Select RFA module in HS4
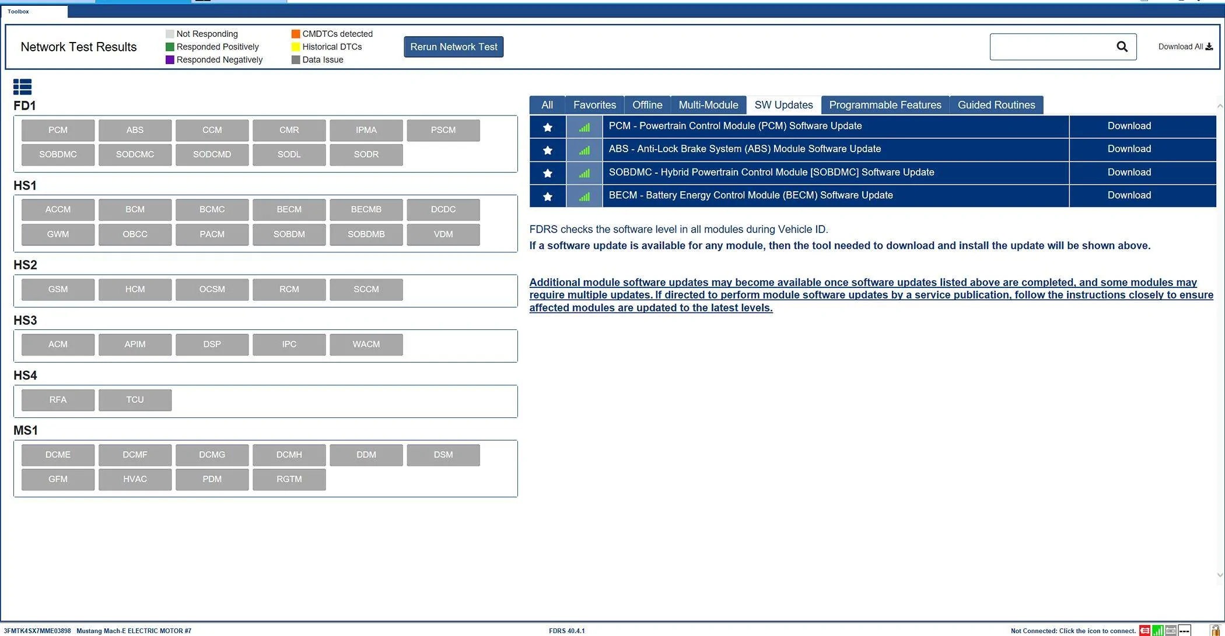Image resolution: width=1225 pixels, height=636 pixels. (x=58, y=400)
